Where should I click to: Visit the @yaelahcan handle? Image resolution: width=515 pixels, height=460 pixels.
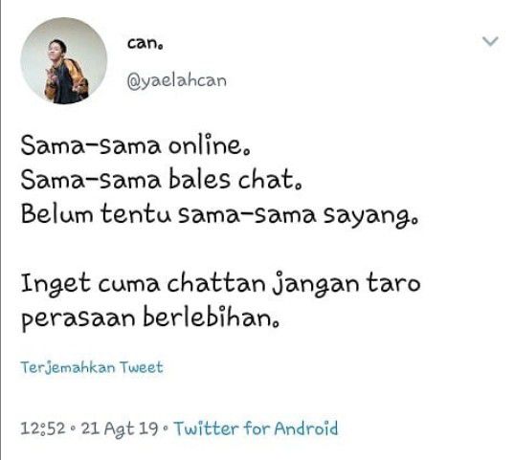point(177,80)
